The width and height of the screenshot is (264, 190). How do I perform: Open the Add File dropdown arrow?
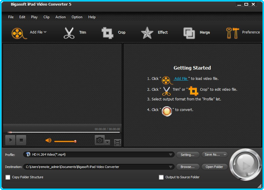[45, 32]
